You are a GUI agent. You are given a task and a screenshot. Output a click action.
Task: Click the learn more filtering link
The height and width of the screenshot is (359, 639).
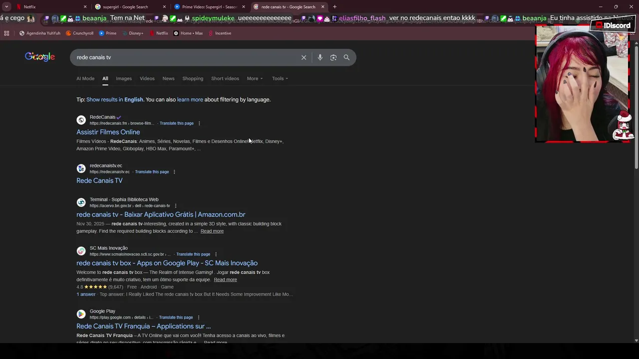coord(190,100)
